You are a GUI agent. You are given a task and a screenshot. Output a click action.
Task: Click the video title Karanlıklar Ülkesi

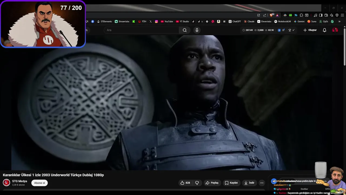point(53,175)
